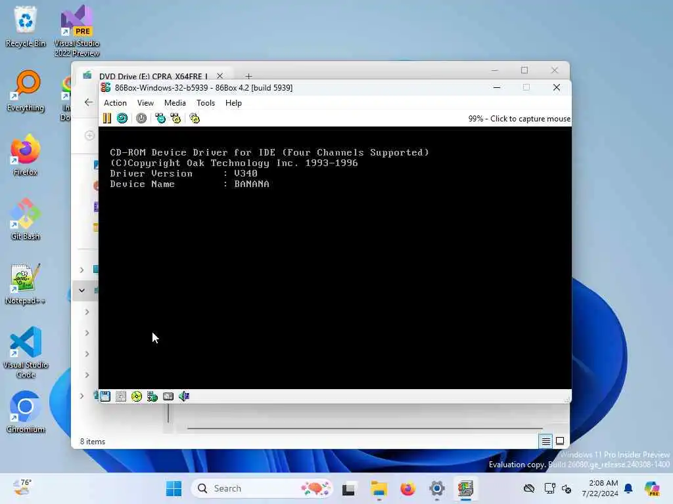The height and width of the screenshot is (504, 673).
Task: Open the Help menu in 86Box
Action: [233, 103]
